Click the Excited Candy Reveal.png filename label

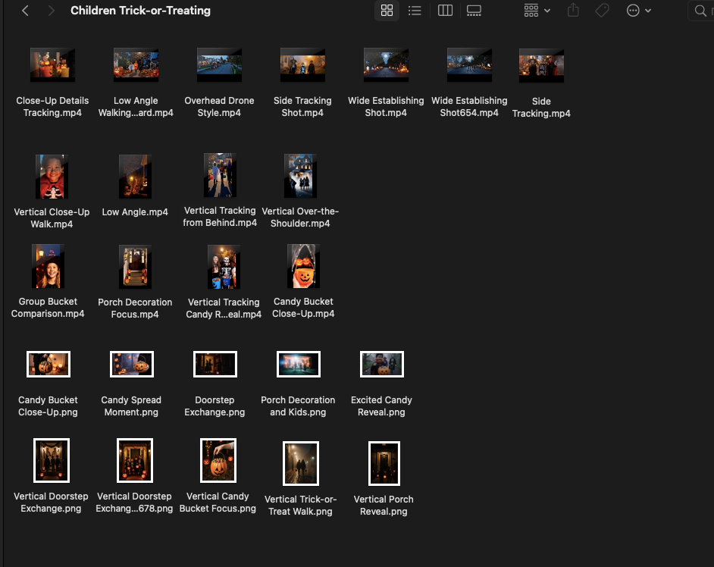pyautogui.click(x=381, y=406)
